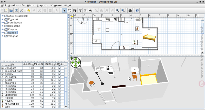The image size is (205, 110).
Task: Activate the Select arrow tool
Action: coord(64,10)
